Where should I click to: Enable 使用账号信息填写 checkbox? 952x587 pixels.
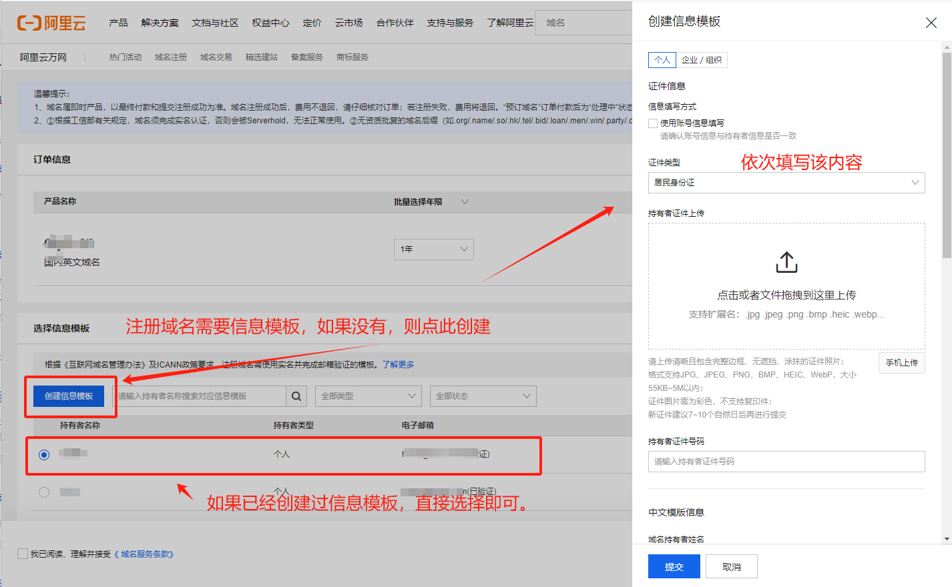(652, 122)
